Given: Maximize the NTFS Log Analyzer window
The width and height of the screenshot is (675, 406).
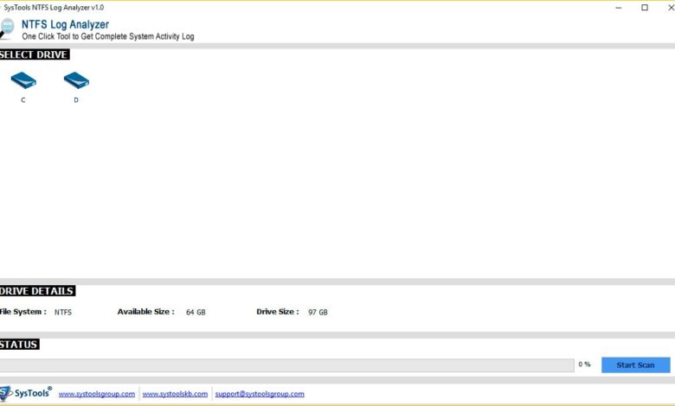Looking at the screenshot, I should (645, 7).
